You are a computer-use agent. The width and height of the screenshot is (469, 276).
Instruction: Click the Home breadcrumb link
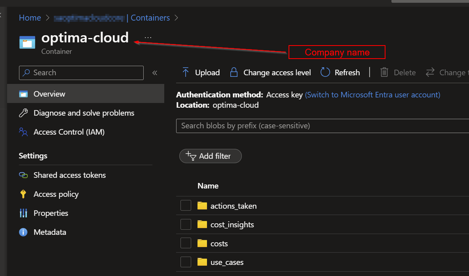click(x=30, y=18)
